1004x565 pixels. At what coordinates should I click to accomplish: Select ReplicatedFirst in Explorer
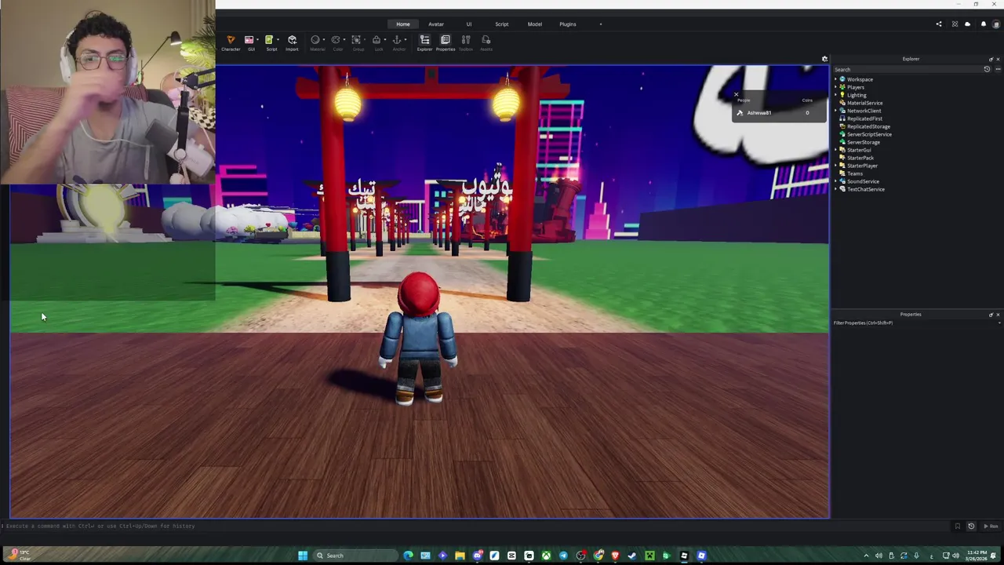click(x=864, y=118)
